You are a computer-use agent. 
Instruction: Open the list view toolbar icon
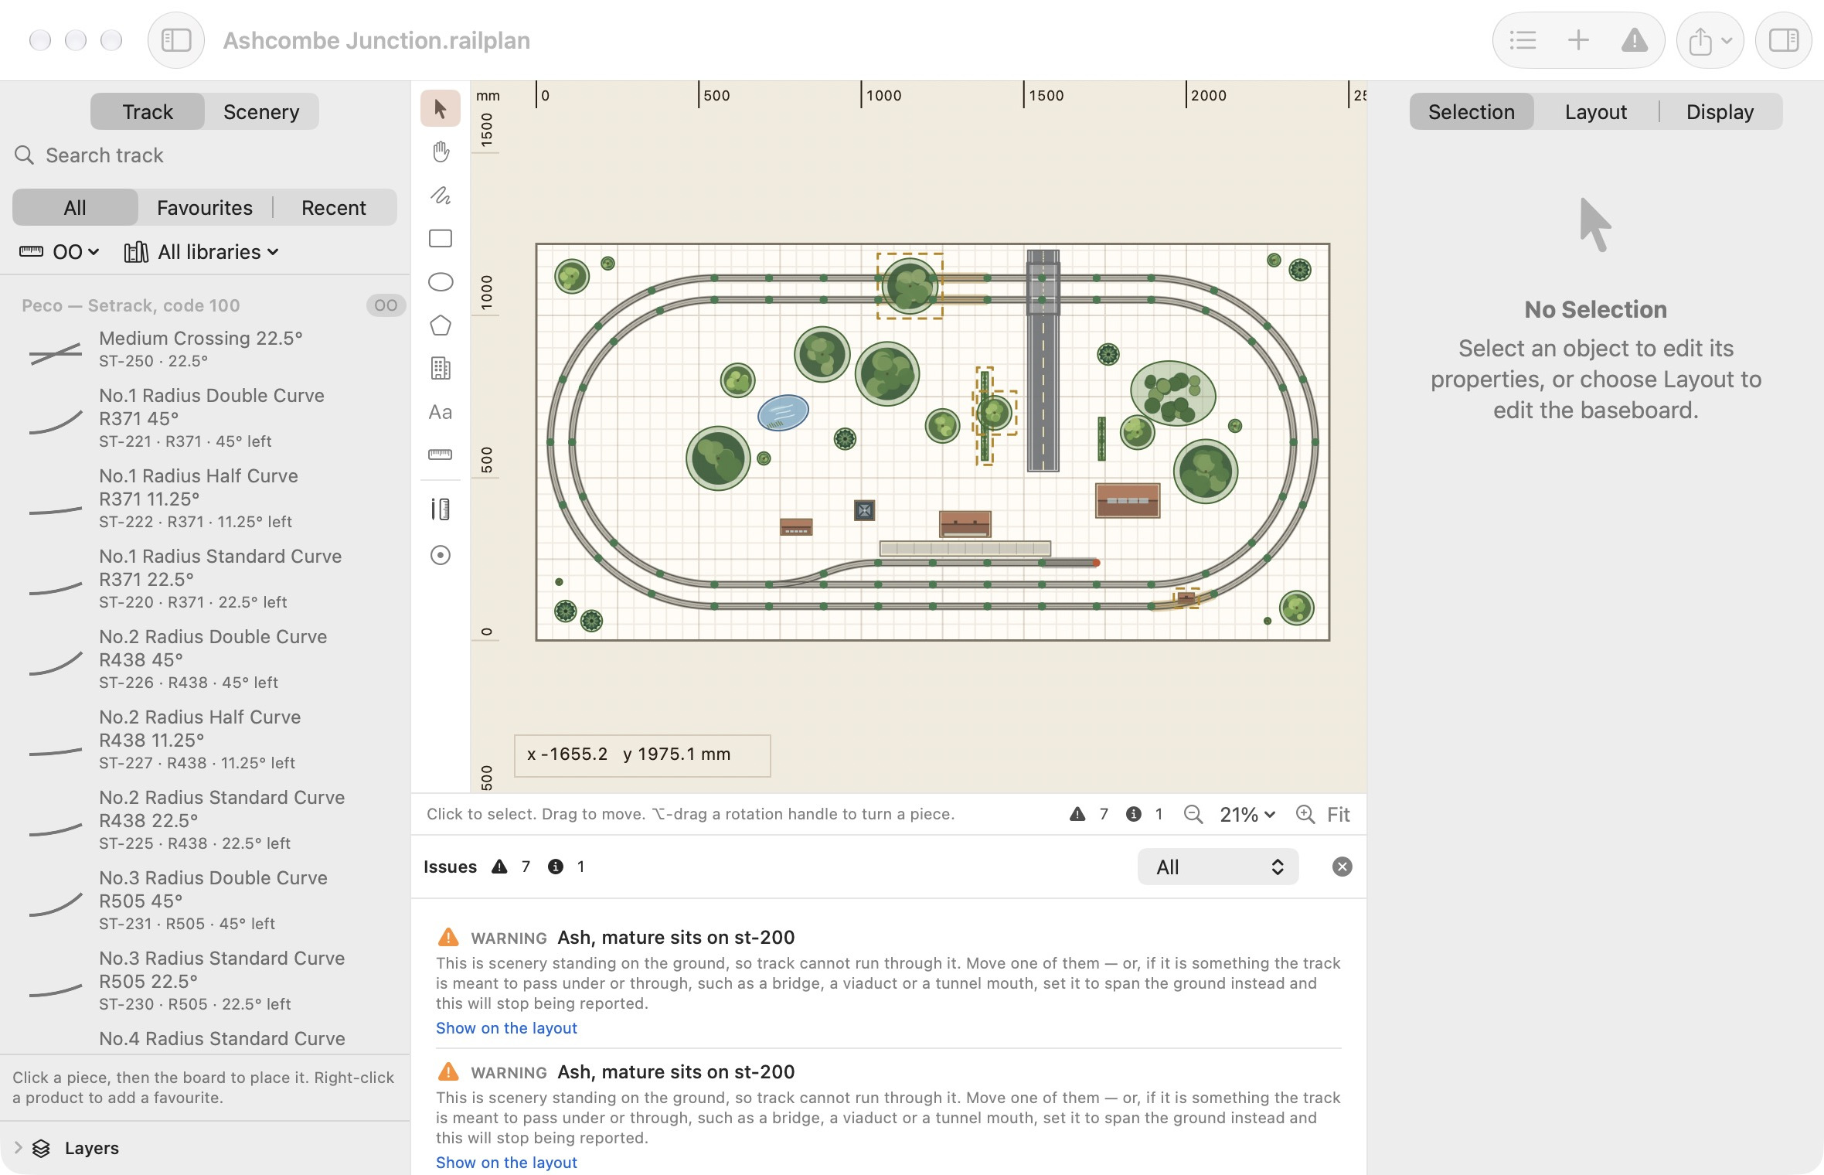click(x=1523, y=40)
